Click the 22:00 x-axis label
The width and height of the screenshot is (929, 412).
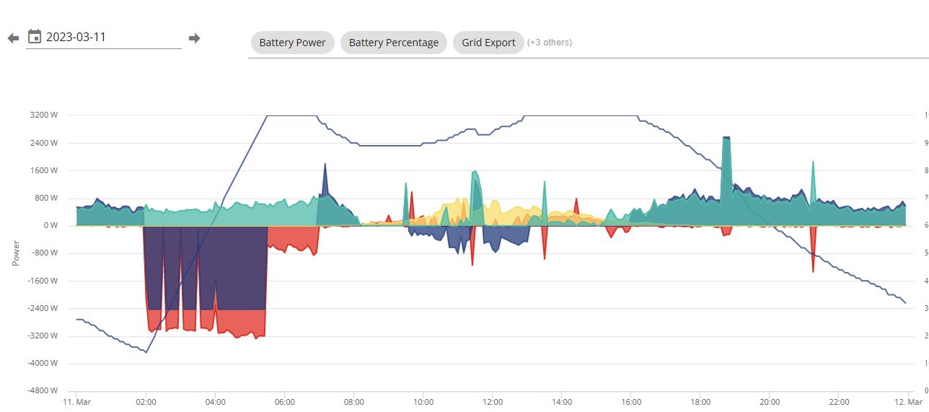(838, 402)
